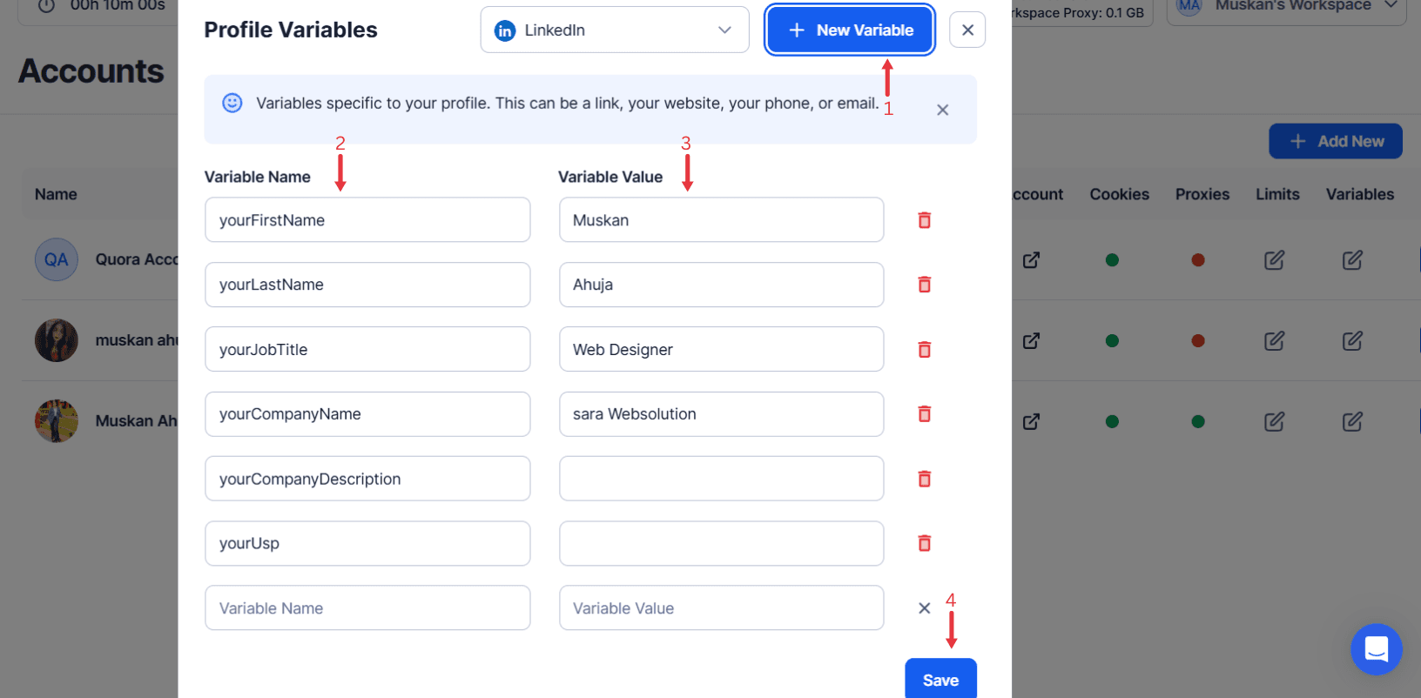Click the empty Variable Name field
The width and height of the screenshot is (1421, 698).
(367, 608)
